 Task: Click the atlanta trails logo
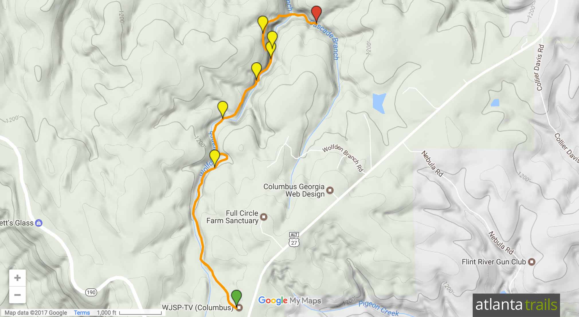click(x=516, y=305)
